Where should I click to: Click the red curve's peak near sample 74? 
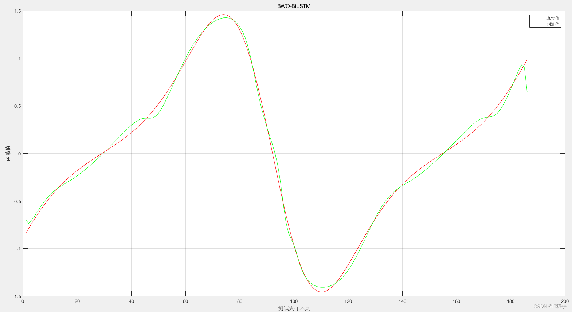click(223, 15)
